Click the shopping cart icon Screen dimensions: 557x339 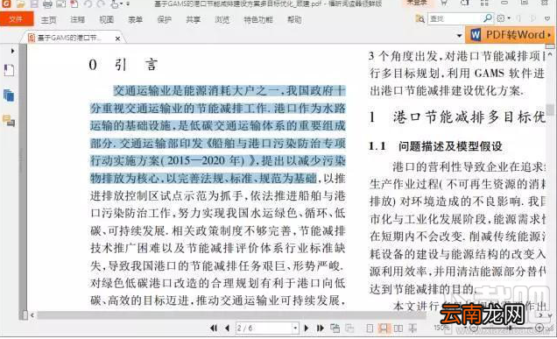tap(444, 4)
